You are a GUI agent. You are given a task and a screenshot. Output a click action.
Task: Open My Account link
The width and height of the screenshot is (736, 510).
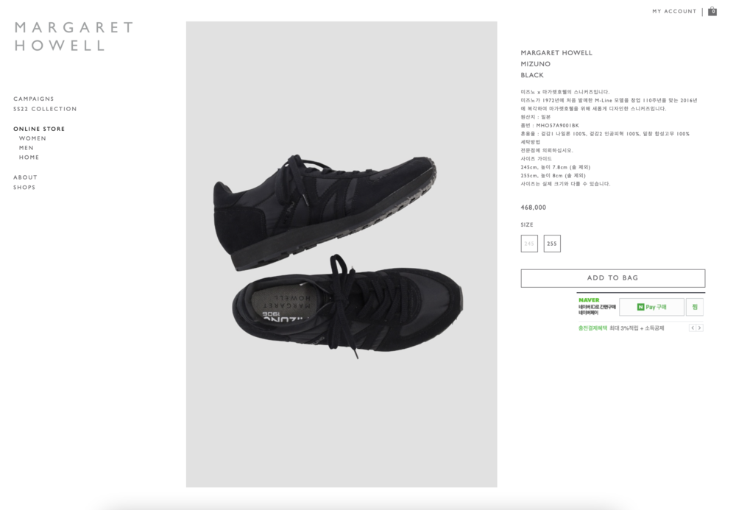point(674,11)
